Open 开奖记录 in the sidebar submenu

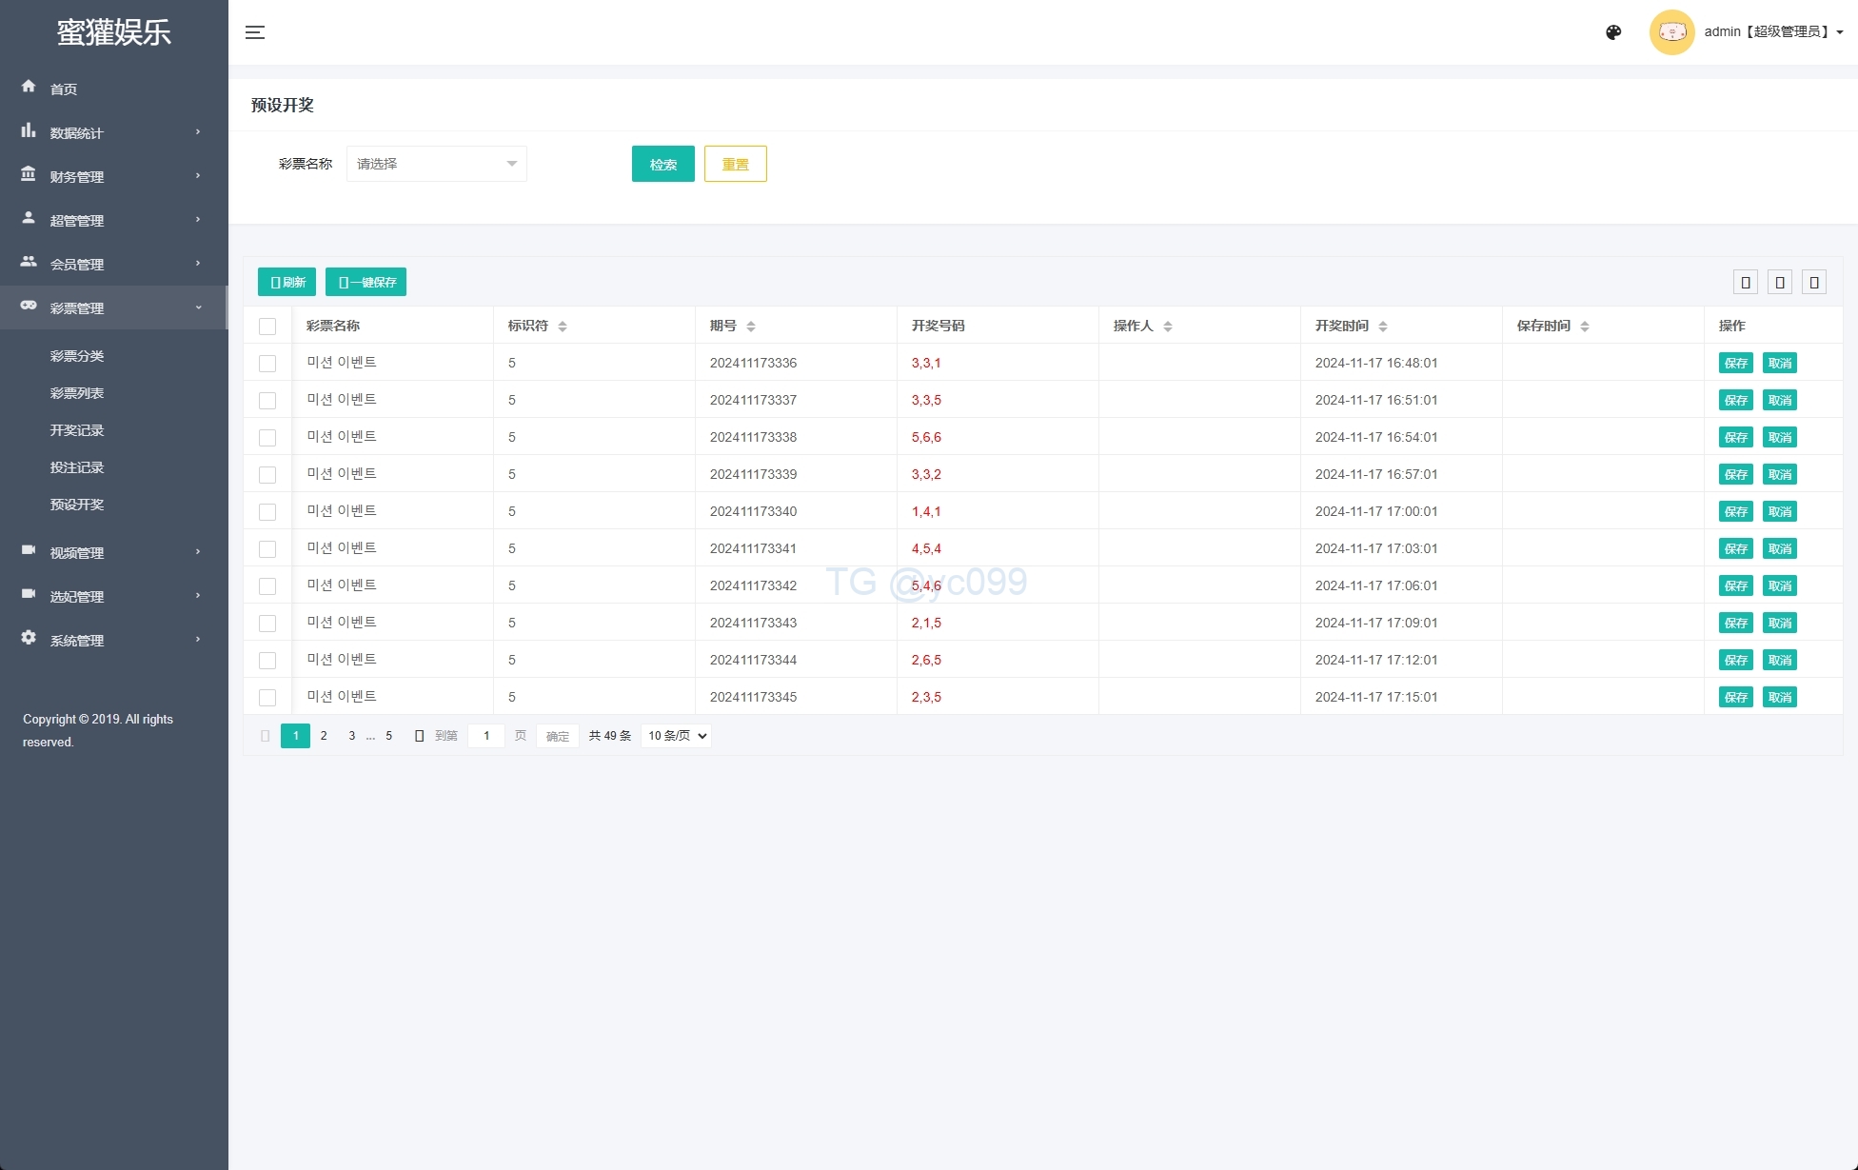(x=77, y=430)
